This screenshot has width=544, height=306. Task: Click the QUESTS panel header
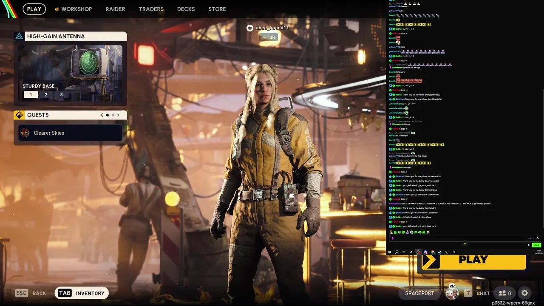pos(70,115)
